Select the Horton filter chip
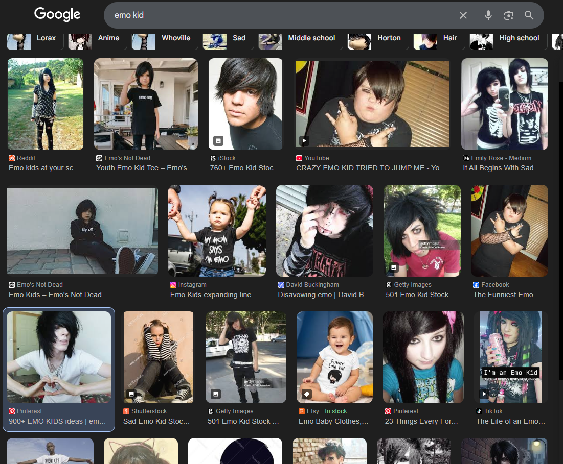Image resolution: width=563 pixels, height=464 pixels. click(x=378, y=40)
